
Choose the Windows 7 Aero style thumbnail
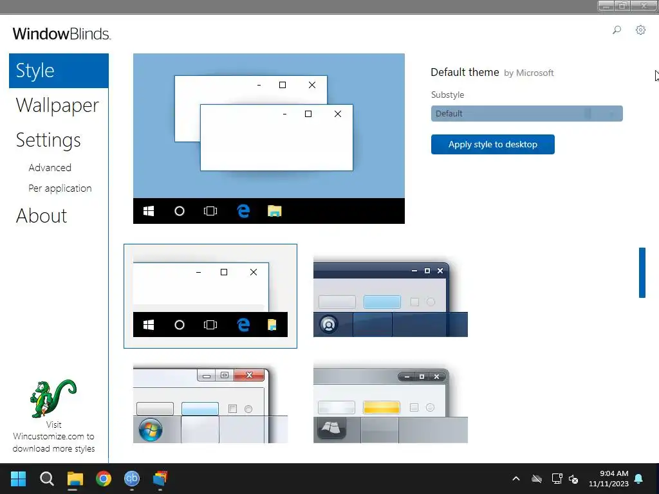(210, 403)
